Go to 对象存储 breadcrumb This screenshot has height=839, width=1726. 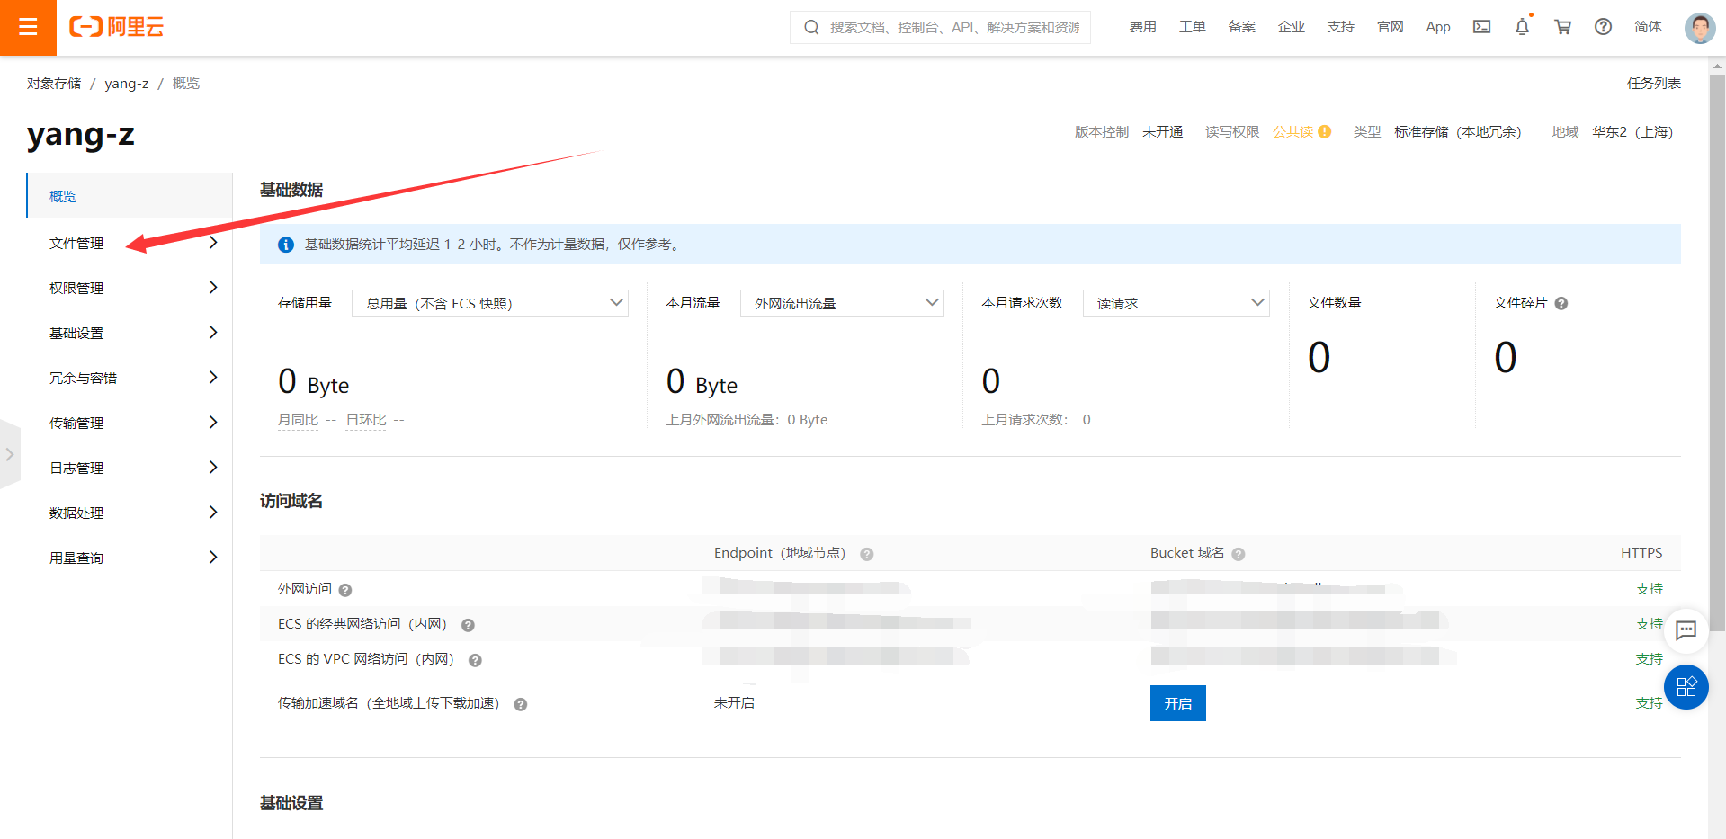click(x=54, y=84)
